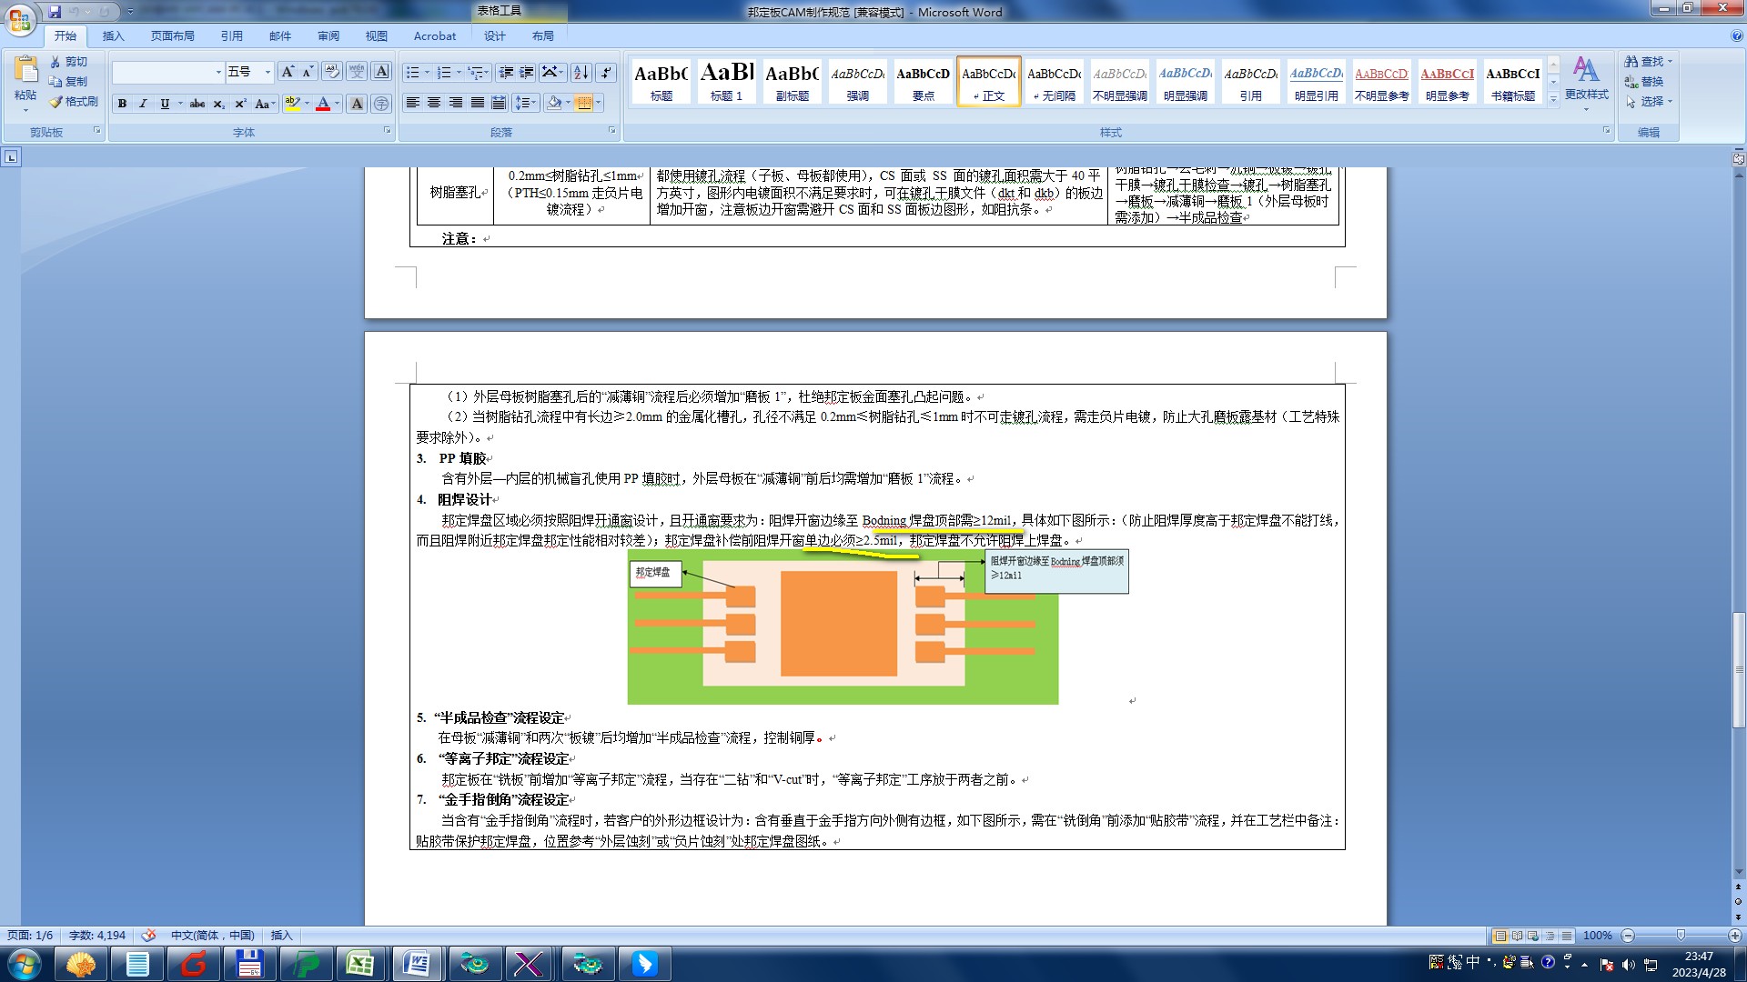Apply the yellow text highlight color
The image size is (1747, 982).
click(292, 104)
